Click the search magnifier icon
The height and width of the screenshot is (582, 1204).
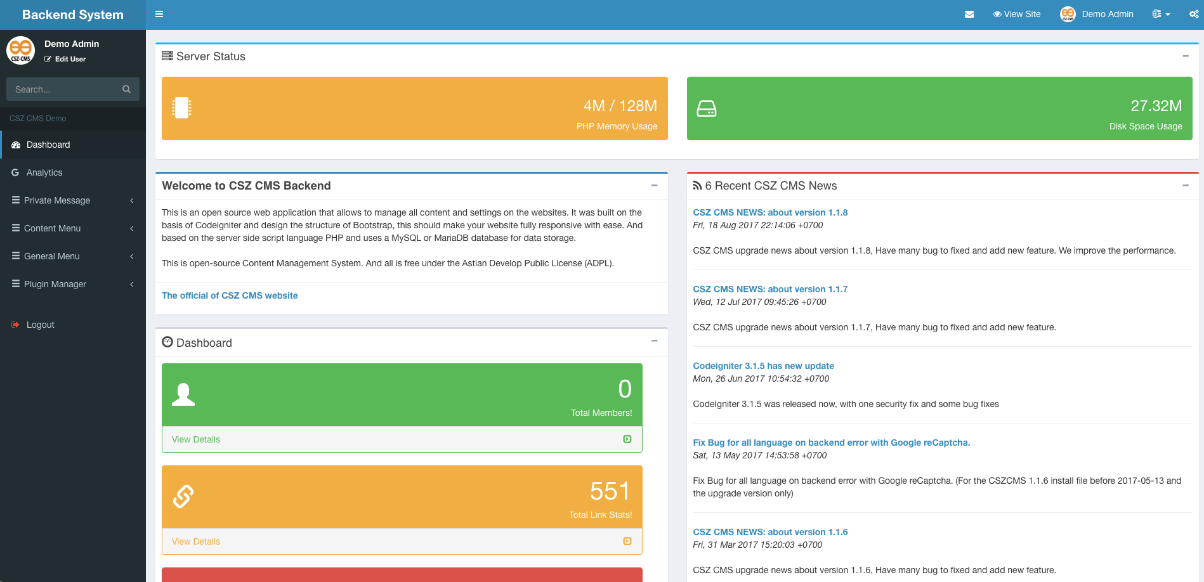126,89
